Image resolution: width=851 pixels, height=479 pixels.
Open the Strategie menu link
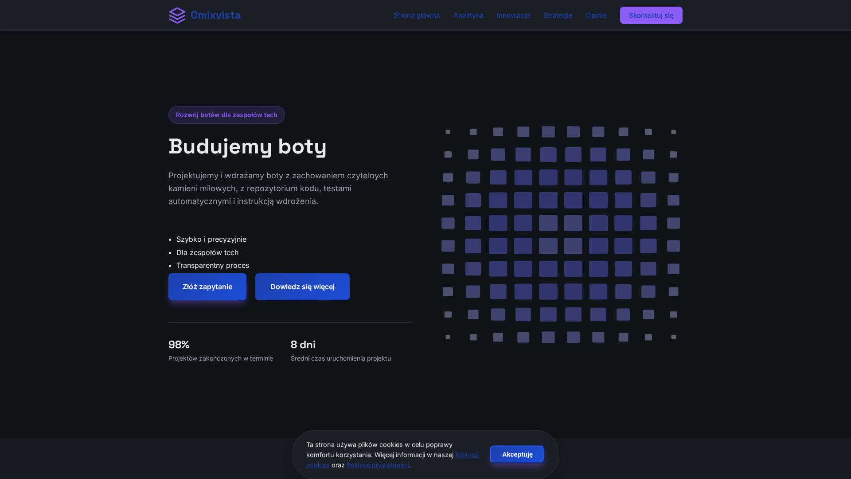point(558,16)
